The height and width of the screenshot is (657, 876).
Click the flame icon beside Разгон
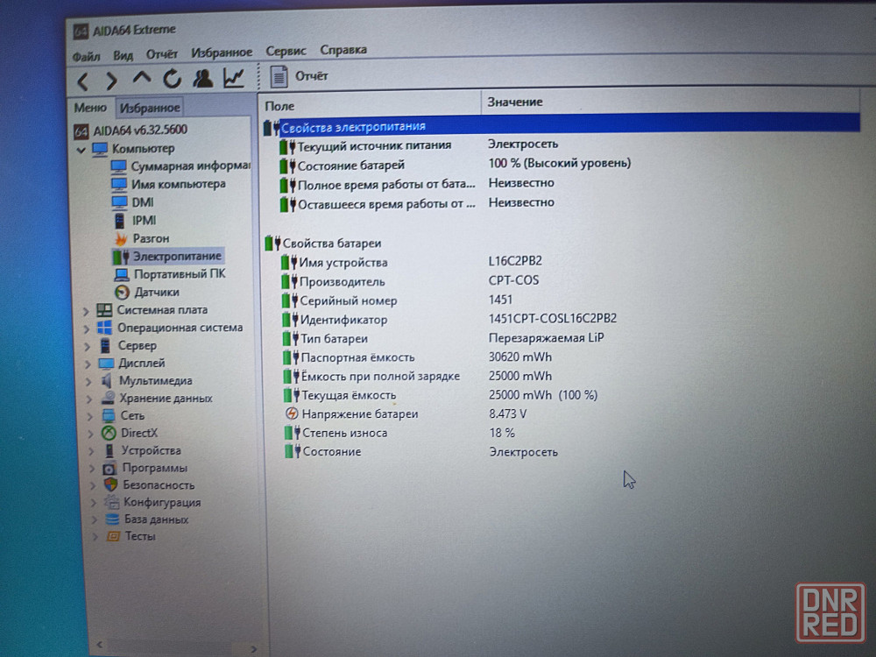[x=121, y=238]
